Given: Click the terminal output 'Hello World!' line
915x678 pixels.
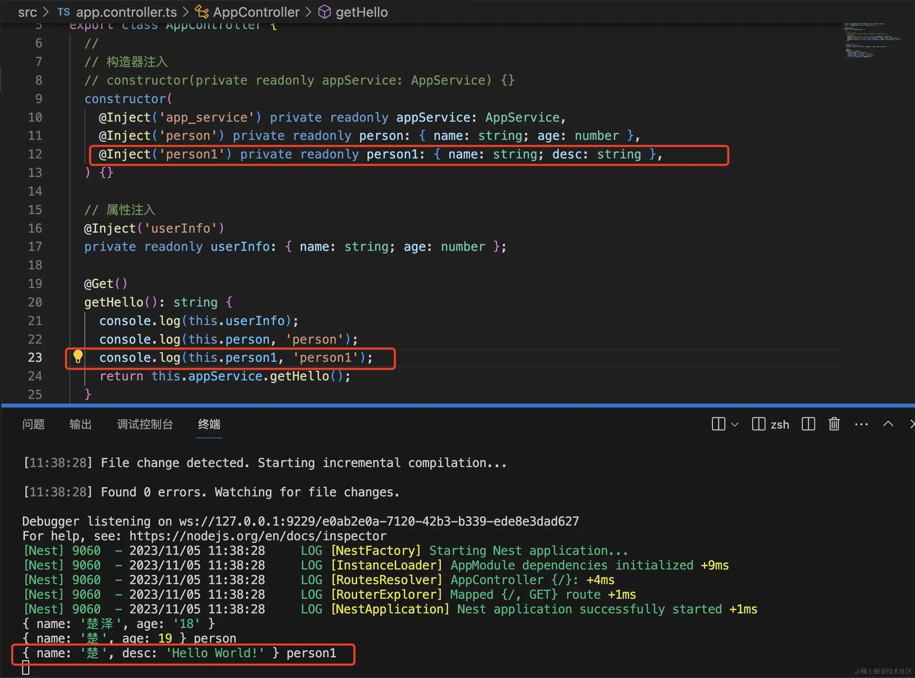Looking at the screenshot, I should pos(180,653).
